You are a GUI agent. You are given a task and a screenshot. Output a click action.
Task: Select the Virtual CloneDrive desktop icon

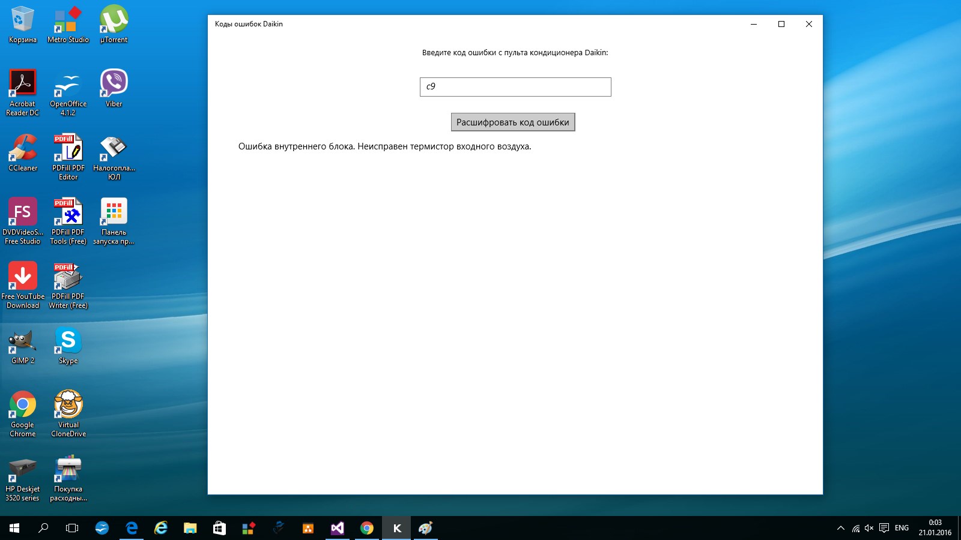(68, 413)
